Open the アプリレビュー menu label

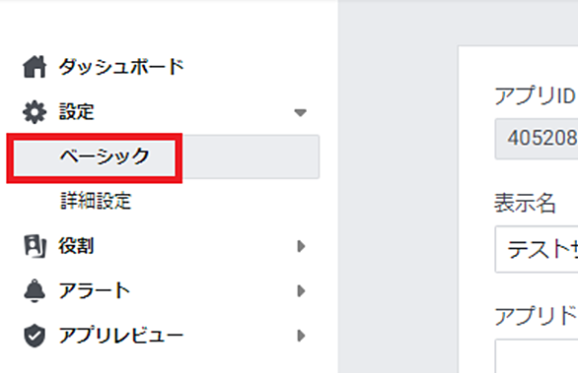[x=121, y=336]
